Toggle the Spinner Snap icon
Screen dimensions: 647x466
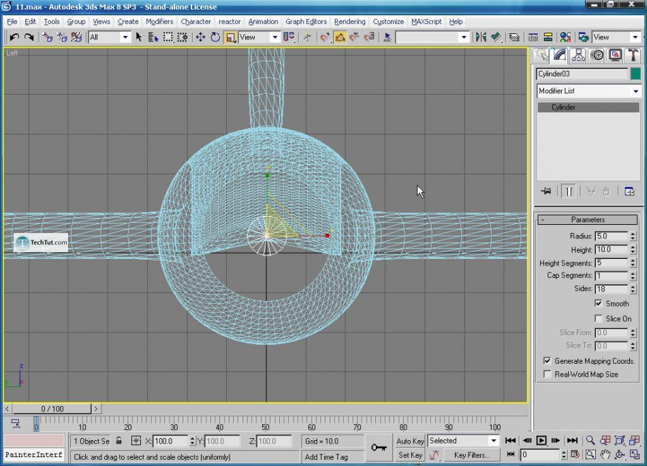tap(369, 37)
